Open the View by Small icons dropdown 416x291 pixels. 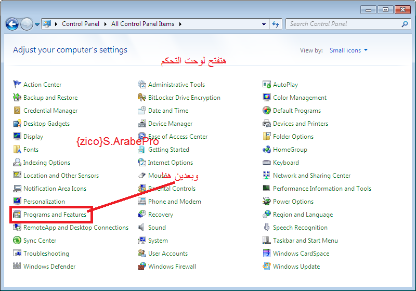pyautogui.click(x=348, y=50)
